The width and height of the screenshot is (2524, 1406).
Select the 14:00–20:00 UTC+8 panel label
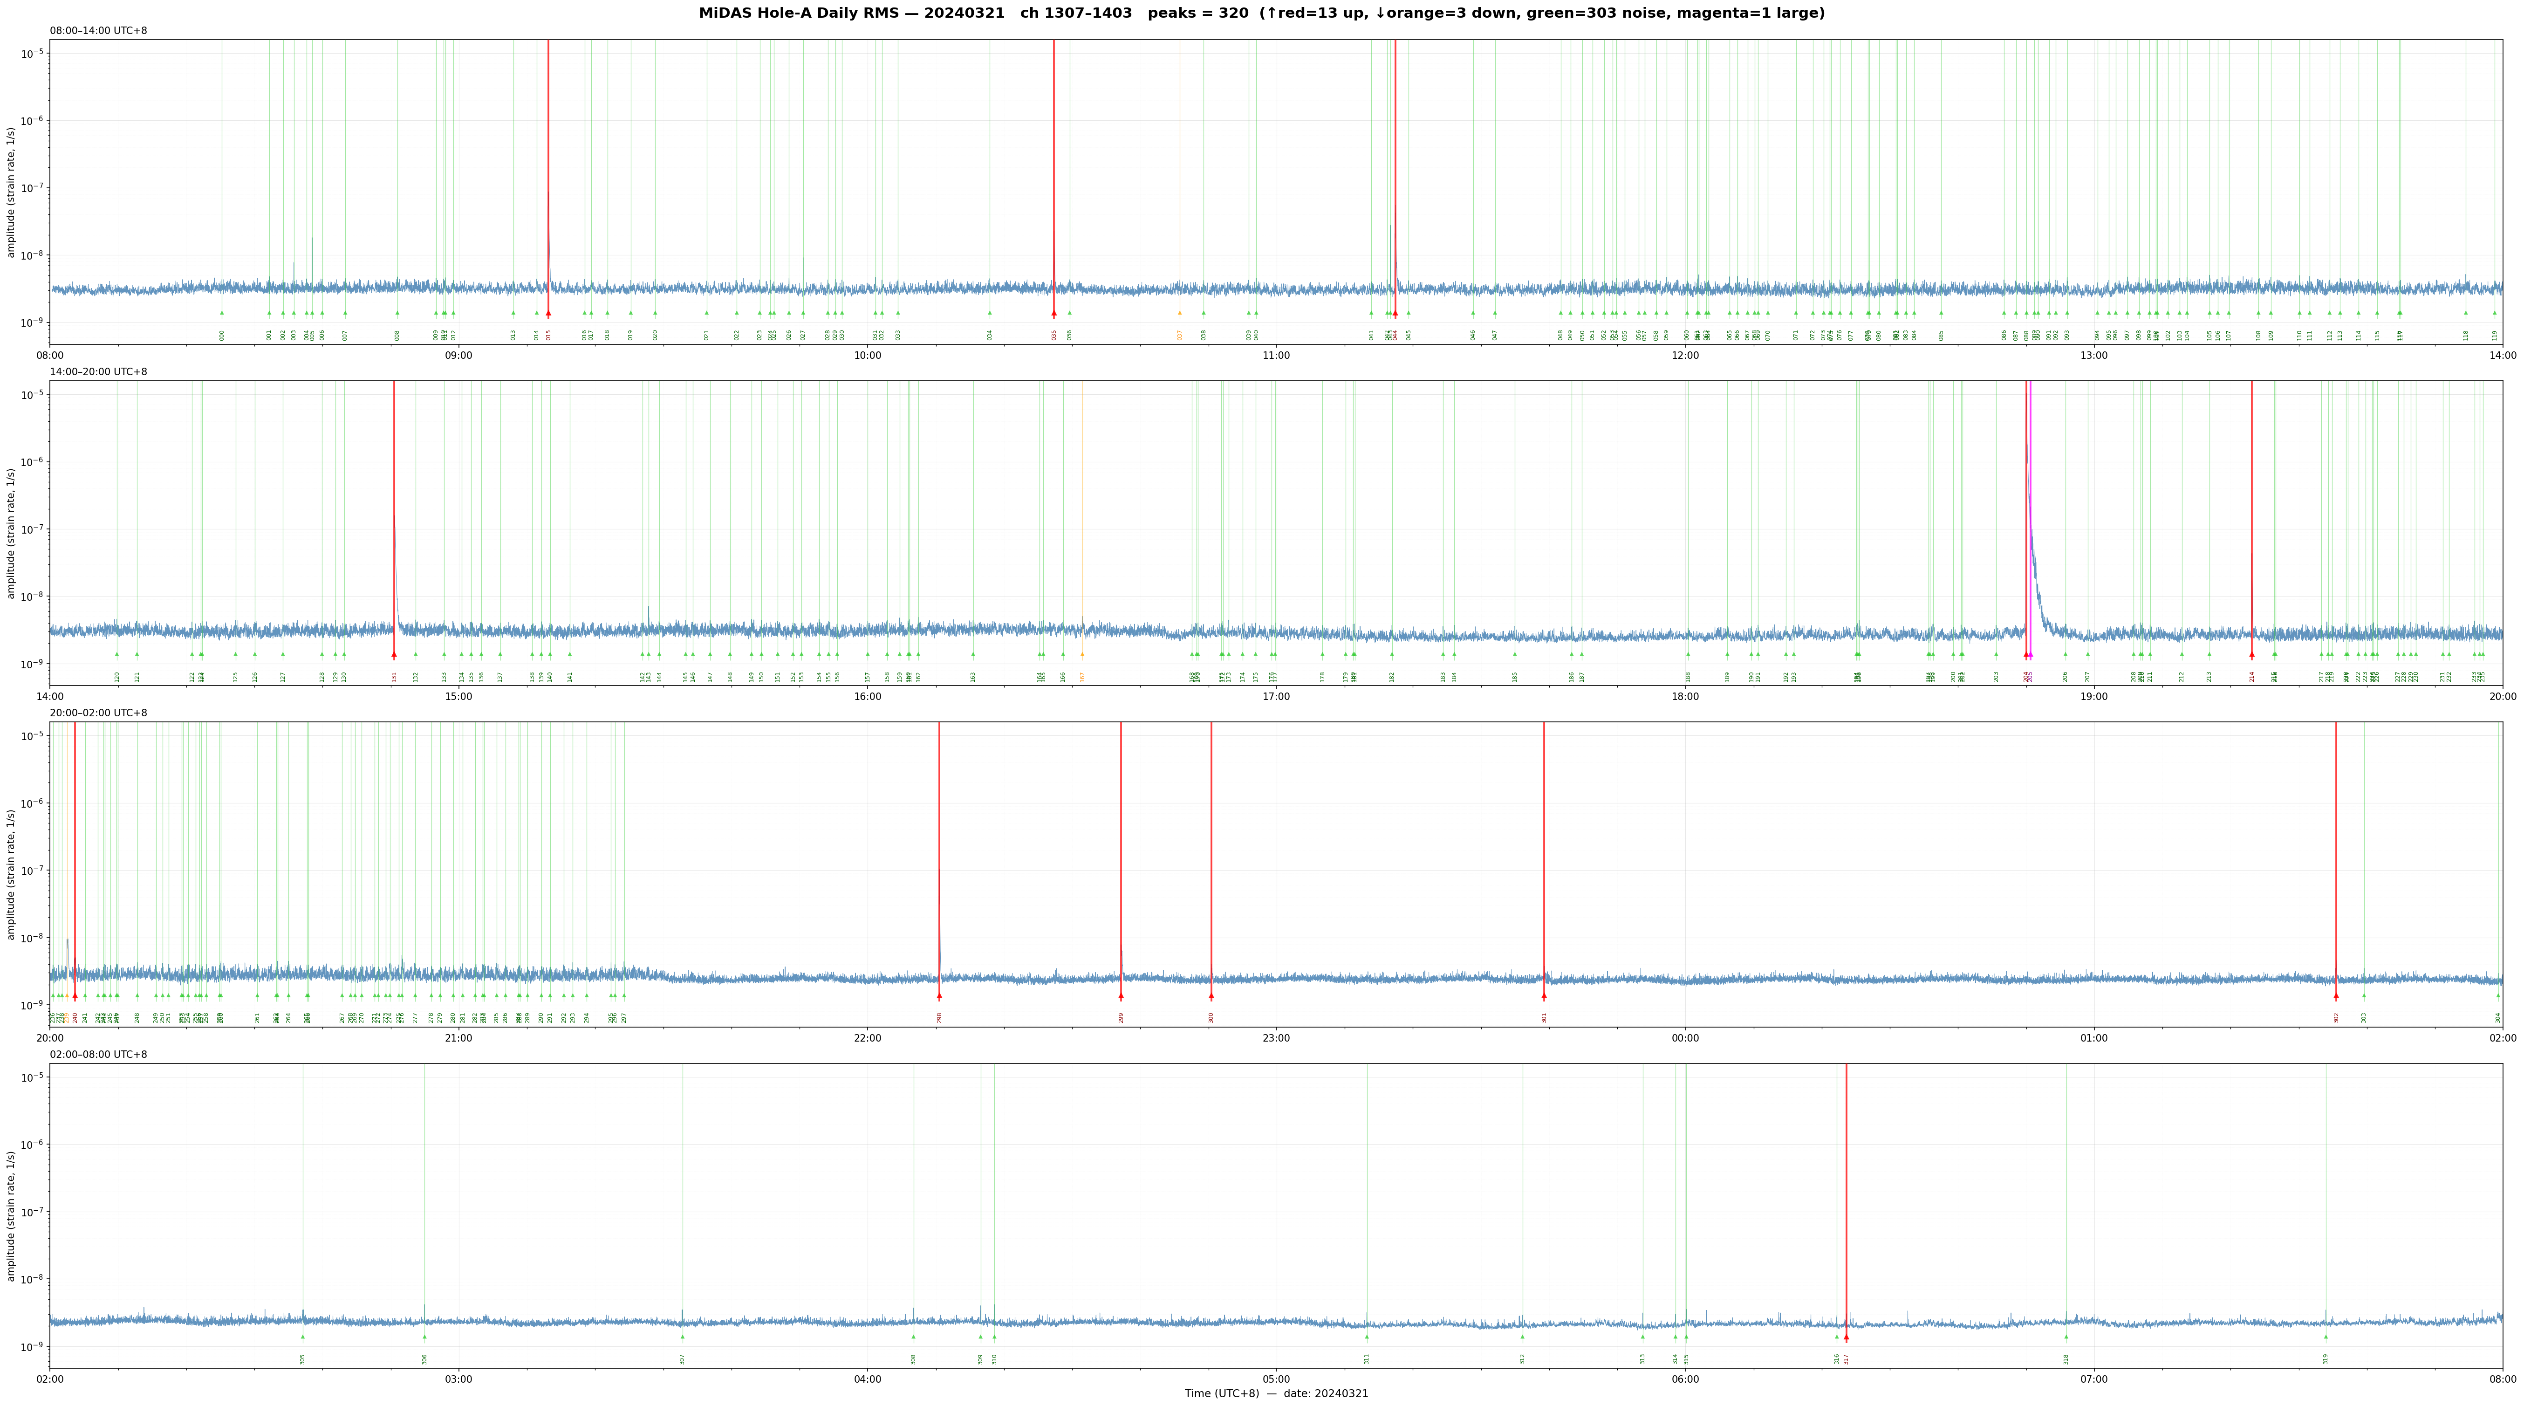coord(99,372)
